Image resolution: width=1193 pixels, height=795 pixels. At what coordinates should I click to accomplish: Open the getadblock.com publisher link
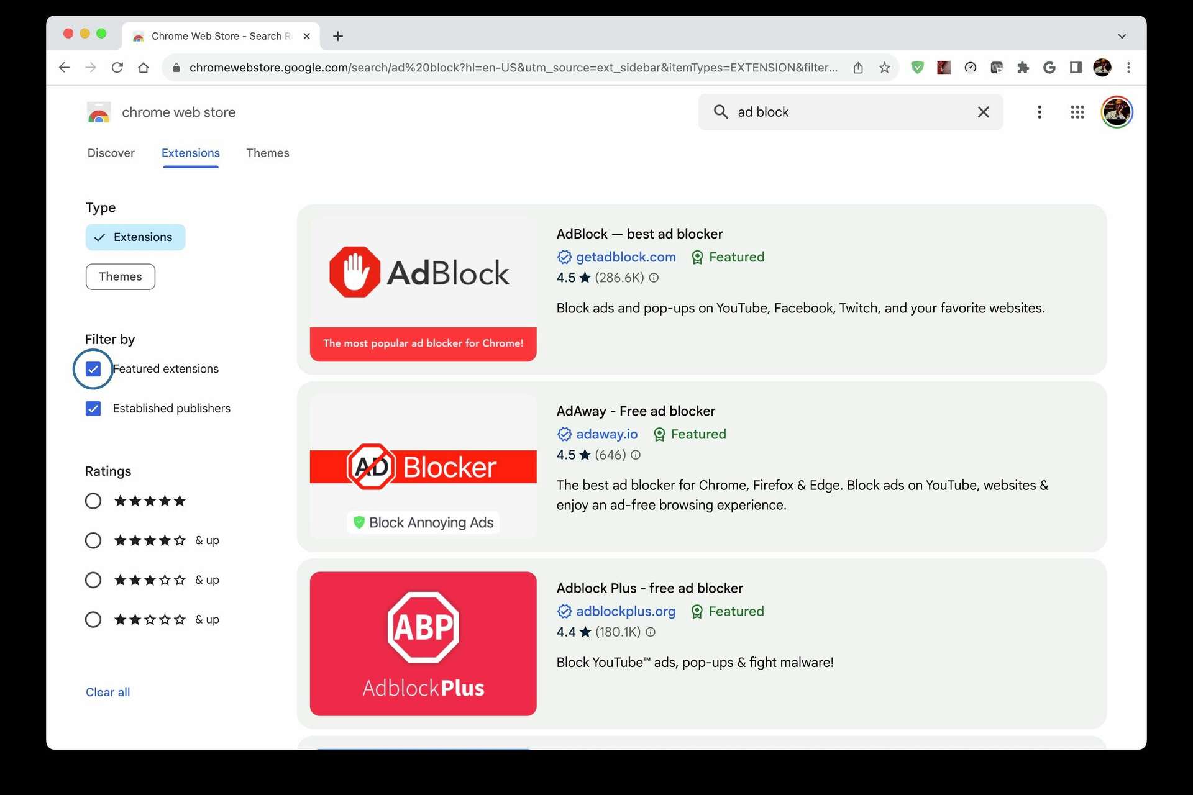[x=626, y=257]
